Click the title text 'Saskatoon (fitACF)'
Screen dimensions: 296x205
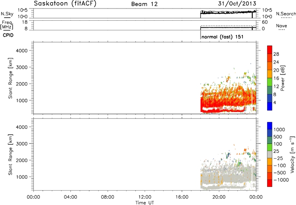pyautogui.click(x=65, y=3)
